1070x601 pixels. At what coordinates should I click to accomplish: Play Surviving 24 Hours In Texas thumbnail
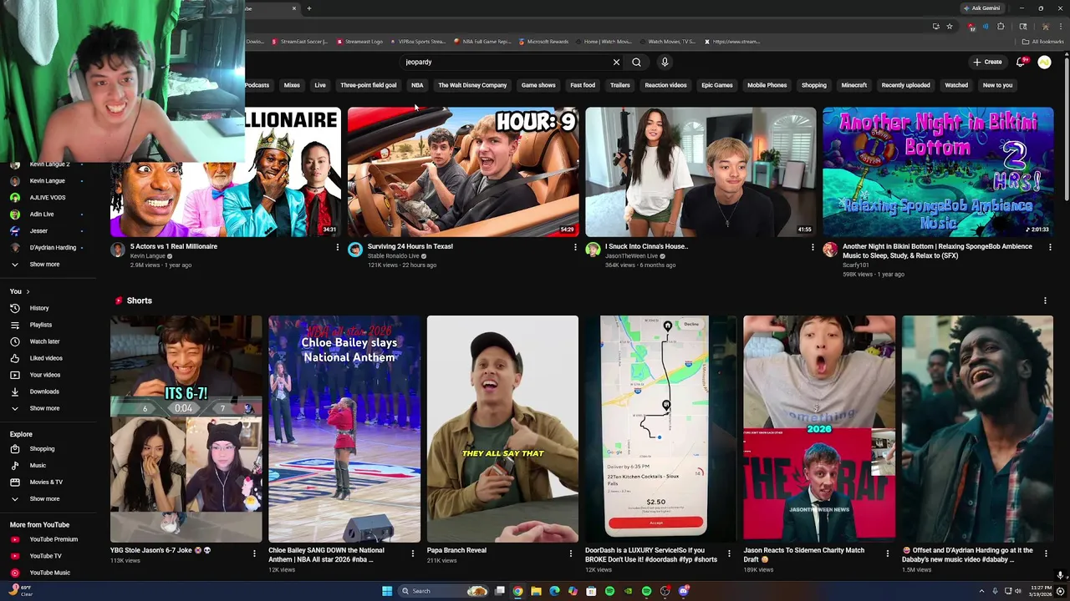click(x=463, y=172)
